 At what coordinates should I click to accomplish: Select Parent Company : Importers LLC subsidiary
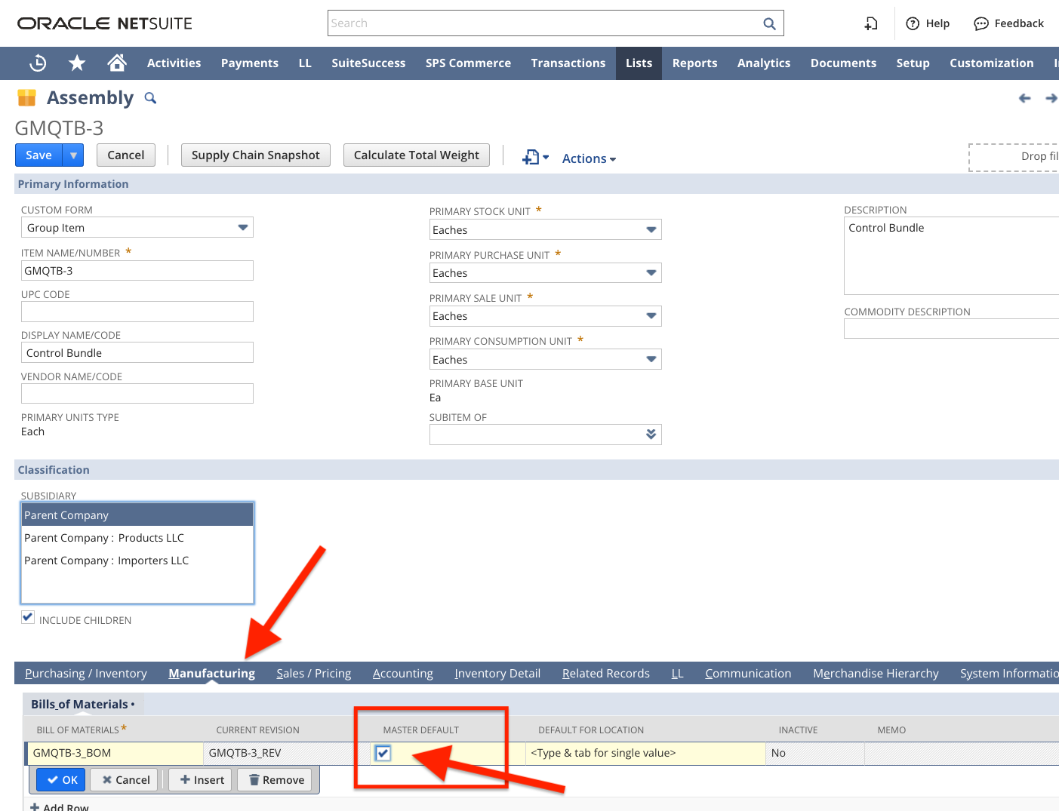[x=137, y=561]
